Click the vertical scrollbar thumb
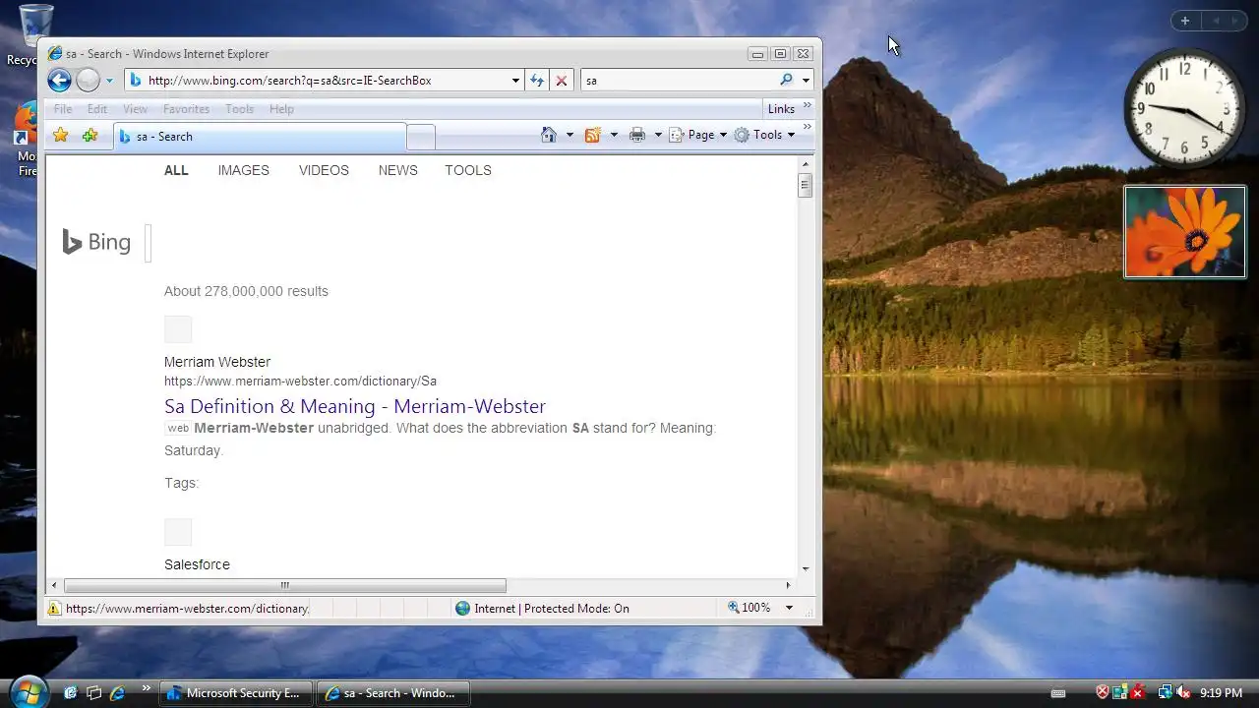Screen dimensions: 1259x708 (806, 185)
